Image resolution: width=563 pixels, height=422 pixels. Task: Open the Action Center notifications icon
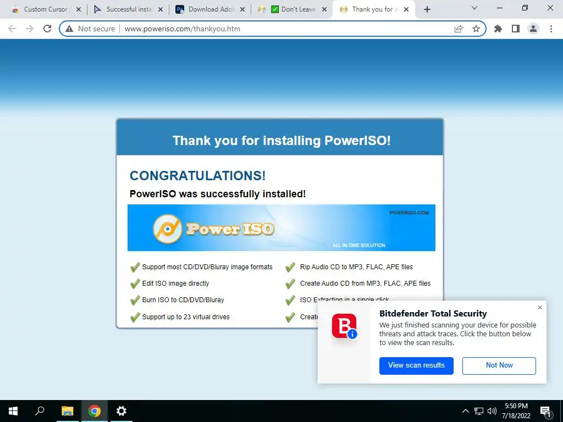[x=545, y=411]
